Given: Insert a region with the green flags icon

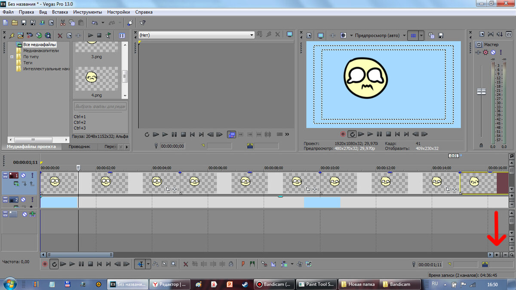Looking at the screenshot, I should 252,264.
